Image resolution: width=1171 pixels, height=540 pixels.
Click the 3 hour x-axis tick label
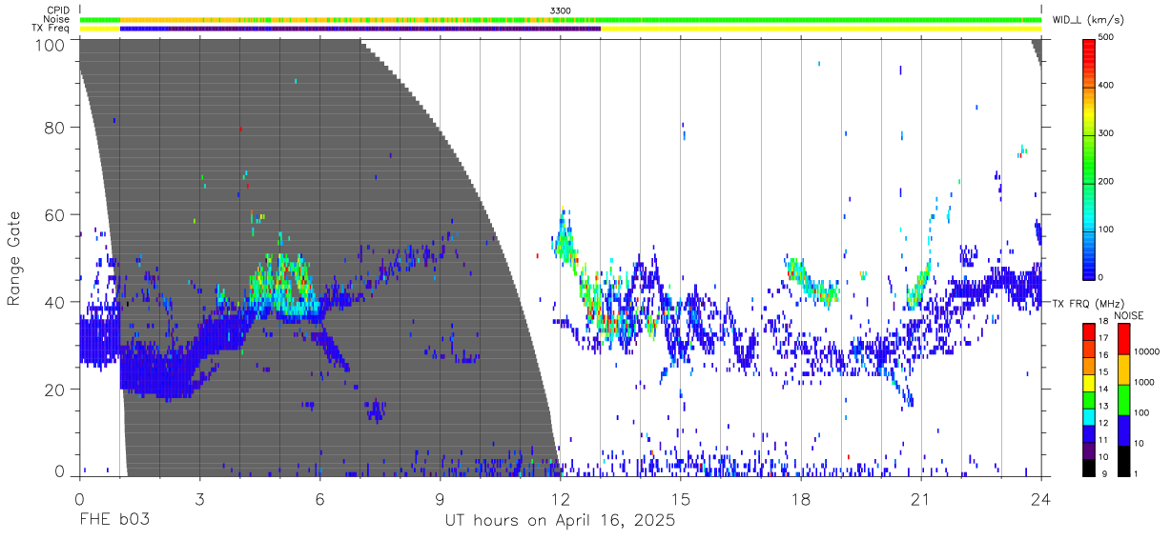coord(199,499)
